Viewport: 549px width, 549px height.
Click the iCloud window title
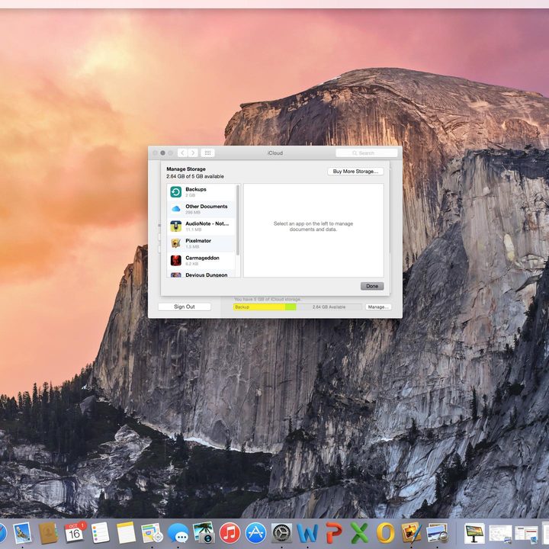coord(274,153)
